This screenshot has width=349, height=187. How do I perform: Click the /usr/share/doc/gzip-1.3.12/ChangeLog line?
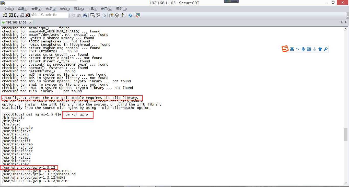(x=39, y=174)
